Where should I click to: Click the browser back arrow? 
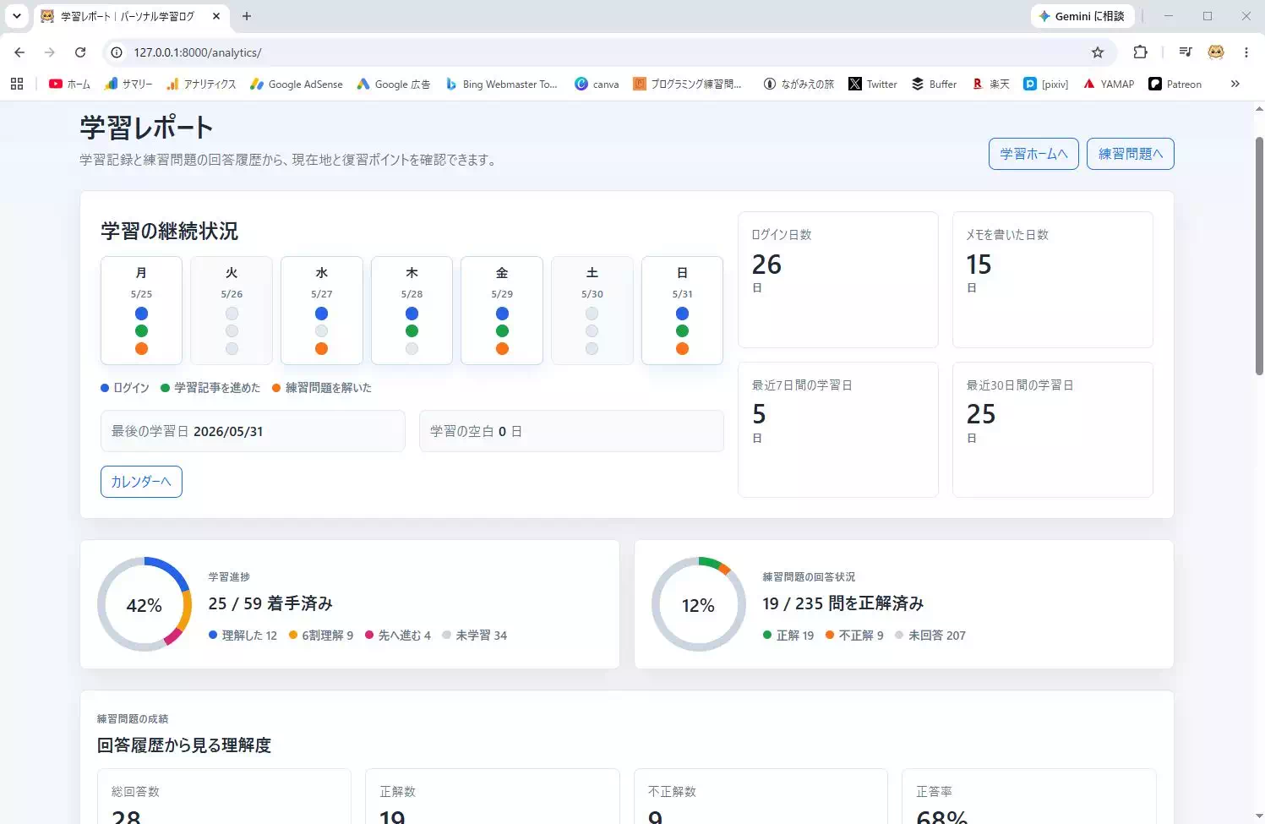(19, 52)
